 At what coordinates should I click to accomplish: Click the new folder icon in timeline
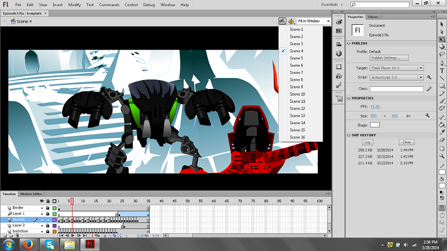coord(11,235)
